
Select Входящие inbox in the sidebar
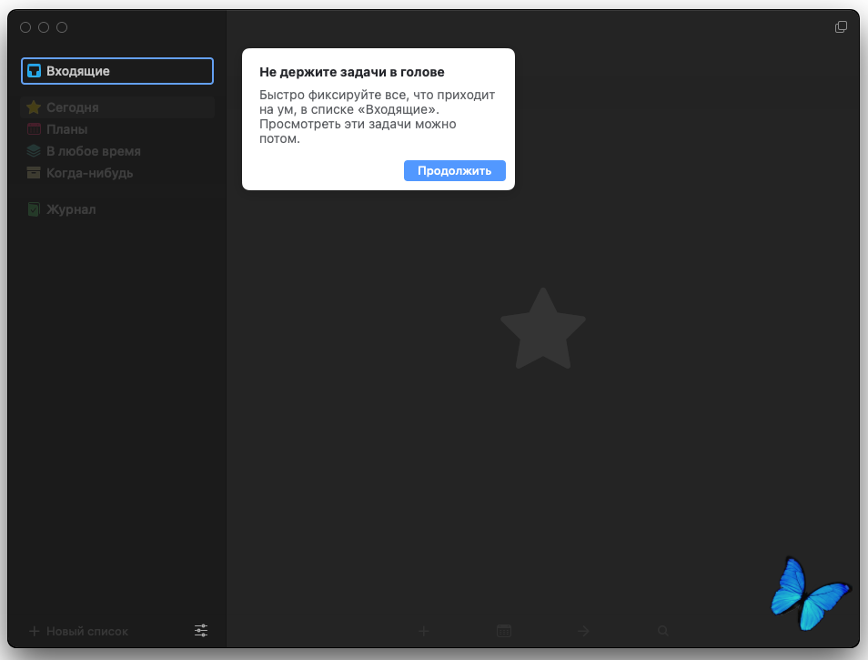tap(78, 71)
